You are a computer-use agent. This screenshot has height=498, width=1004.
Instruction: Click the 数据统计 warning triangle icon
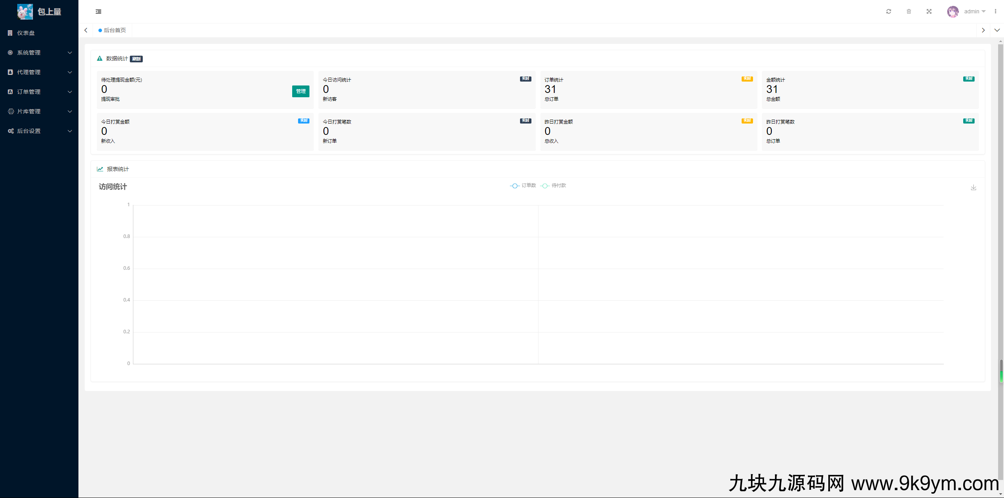click(x=100, y=58)
